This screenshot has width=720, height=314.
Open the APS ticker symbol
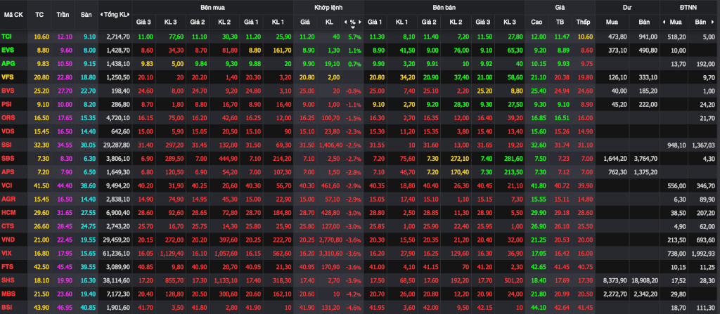coord(7,171)
